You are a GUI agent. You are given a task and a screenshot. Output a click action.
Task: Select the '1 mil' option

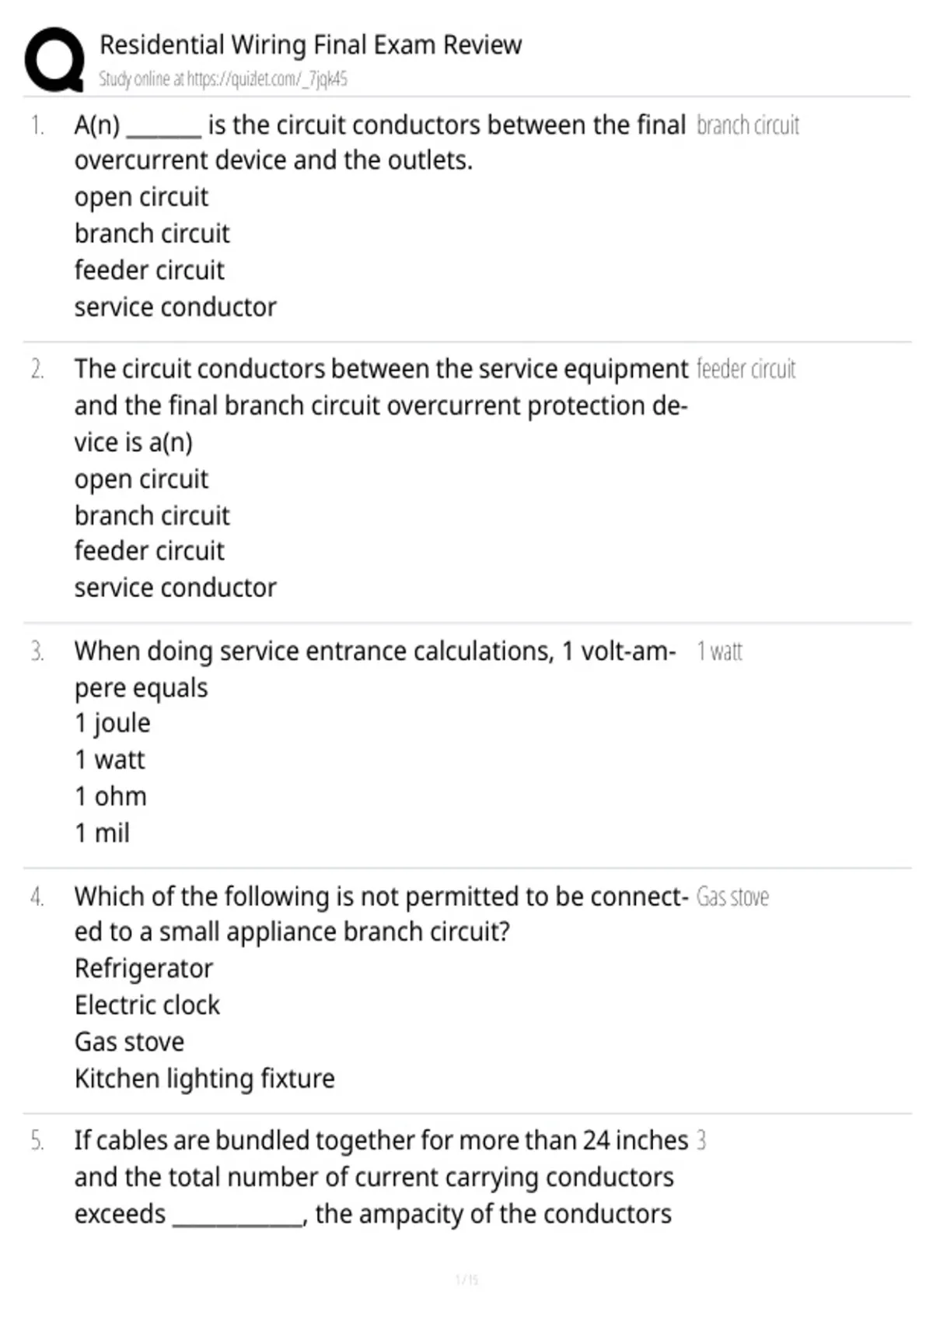(102, 833)
